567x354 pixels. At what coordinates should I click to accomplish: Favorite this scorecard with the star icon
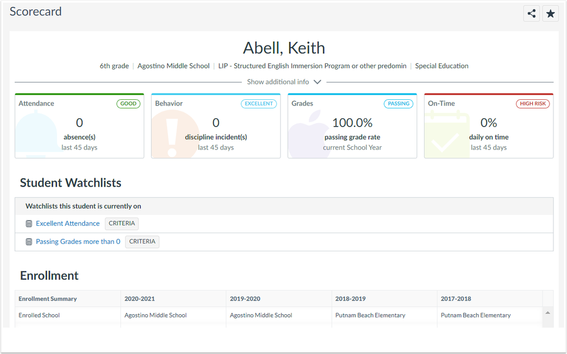(x=551, y=14)
